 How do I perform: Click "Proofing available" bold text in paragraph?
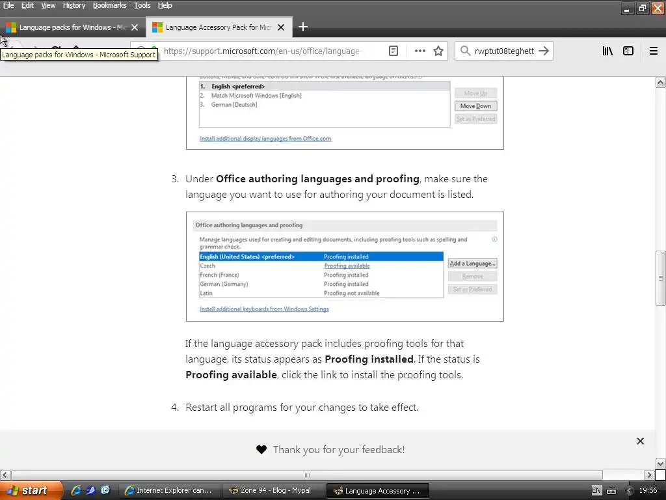pyautogui.click(x=231, y=374)
